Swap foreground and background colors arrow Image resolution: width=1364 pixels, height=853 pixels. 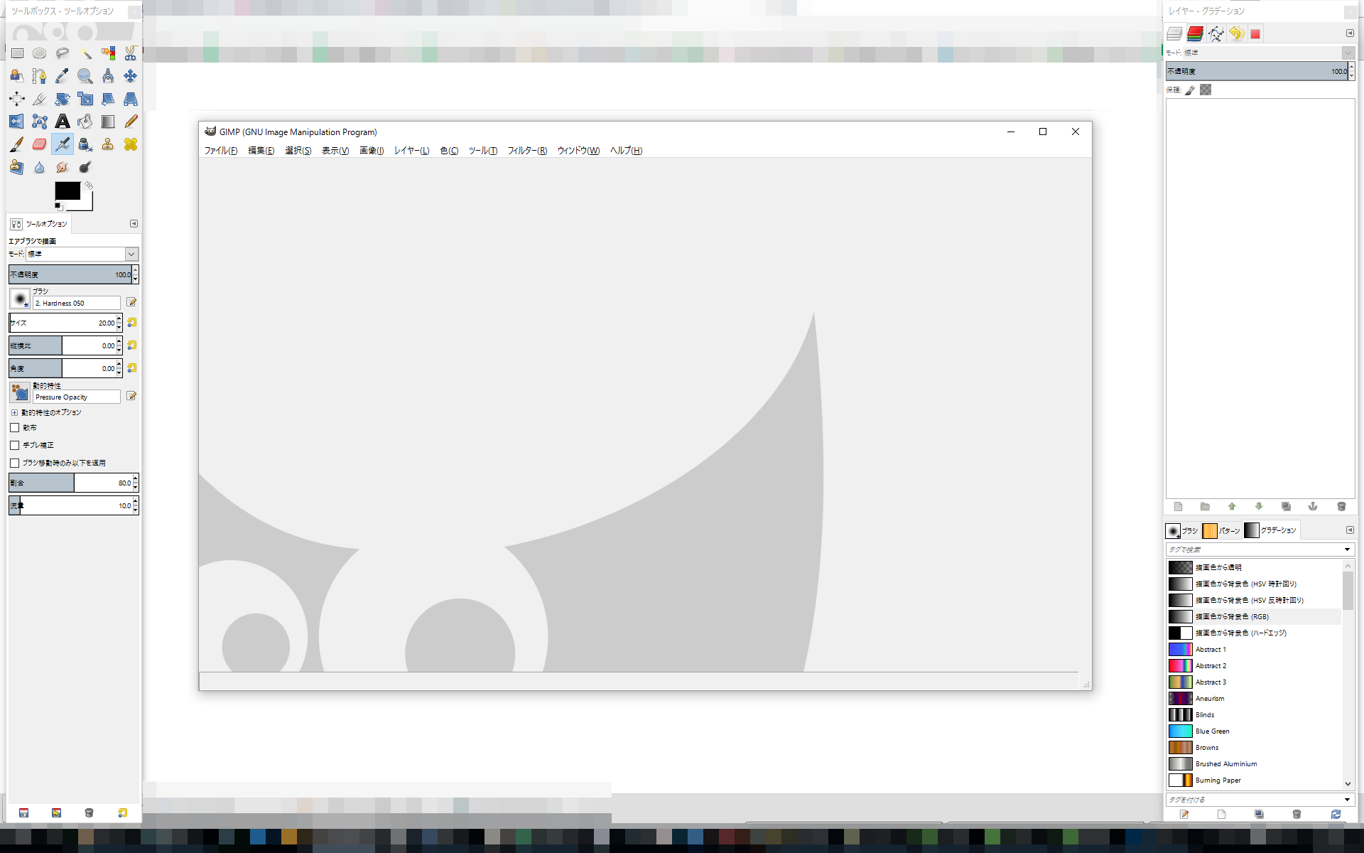point(89,186)
